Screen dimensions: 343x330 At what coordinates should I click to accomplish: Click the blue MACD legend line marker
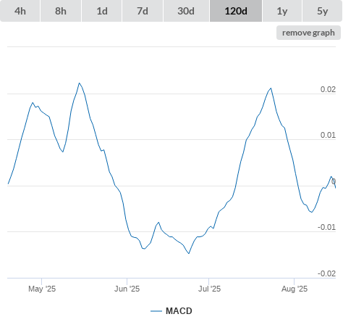[156, 311]
